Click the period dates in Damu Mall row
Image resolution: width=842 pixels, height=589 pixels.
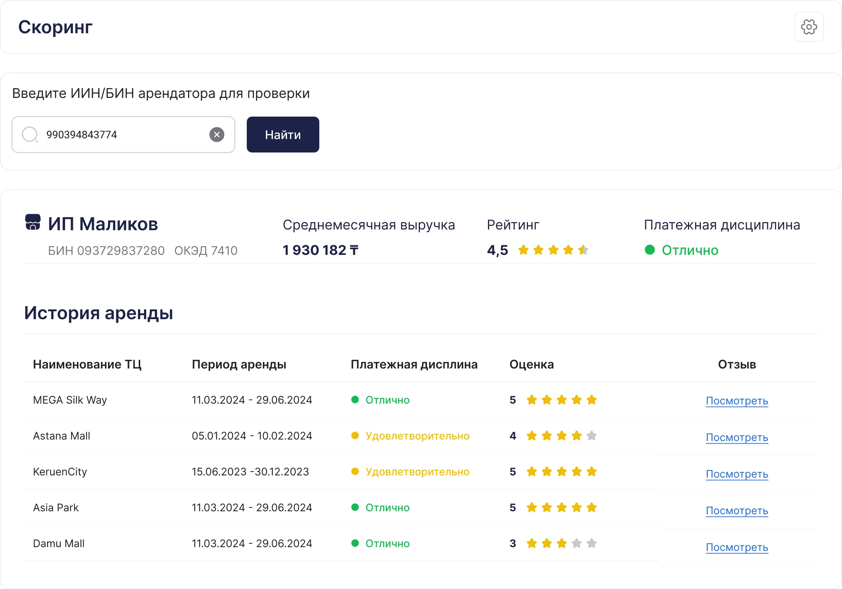(x=252, y=543)
